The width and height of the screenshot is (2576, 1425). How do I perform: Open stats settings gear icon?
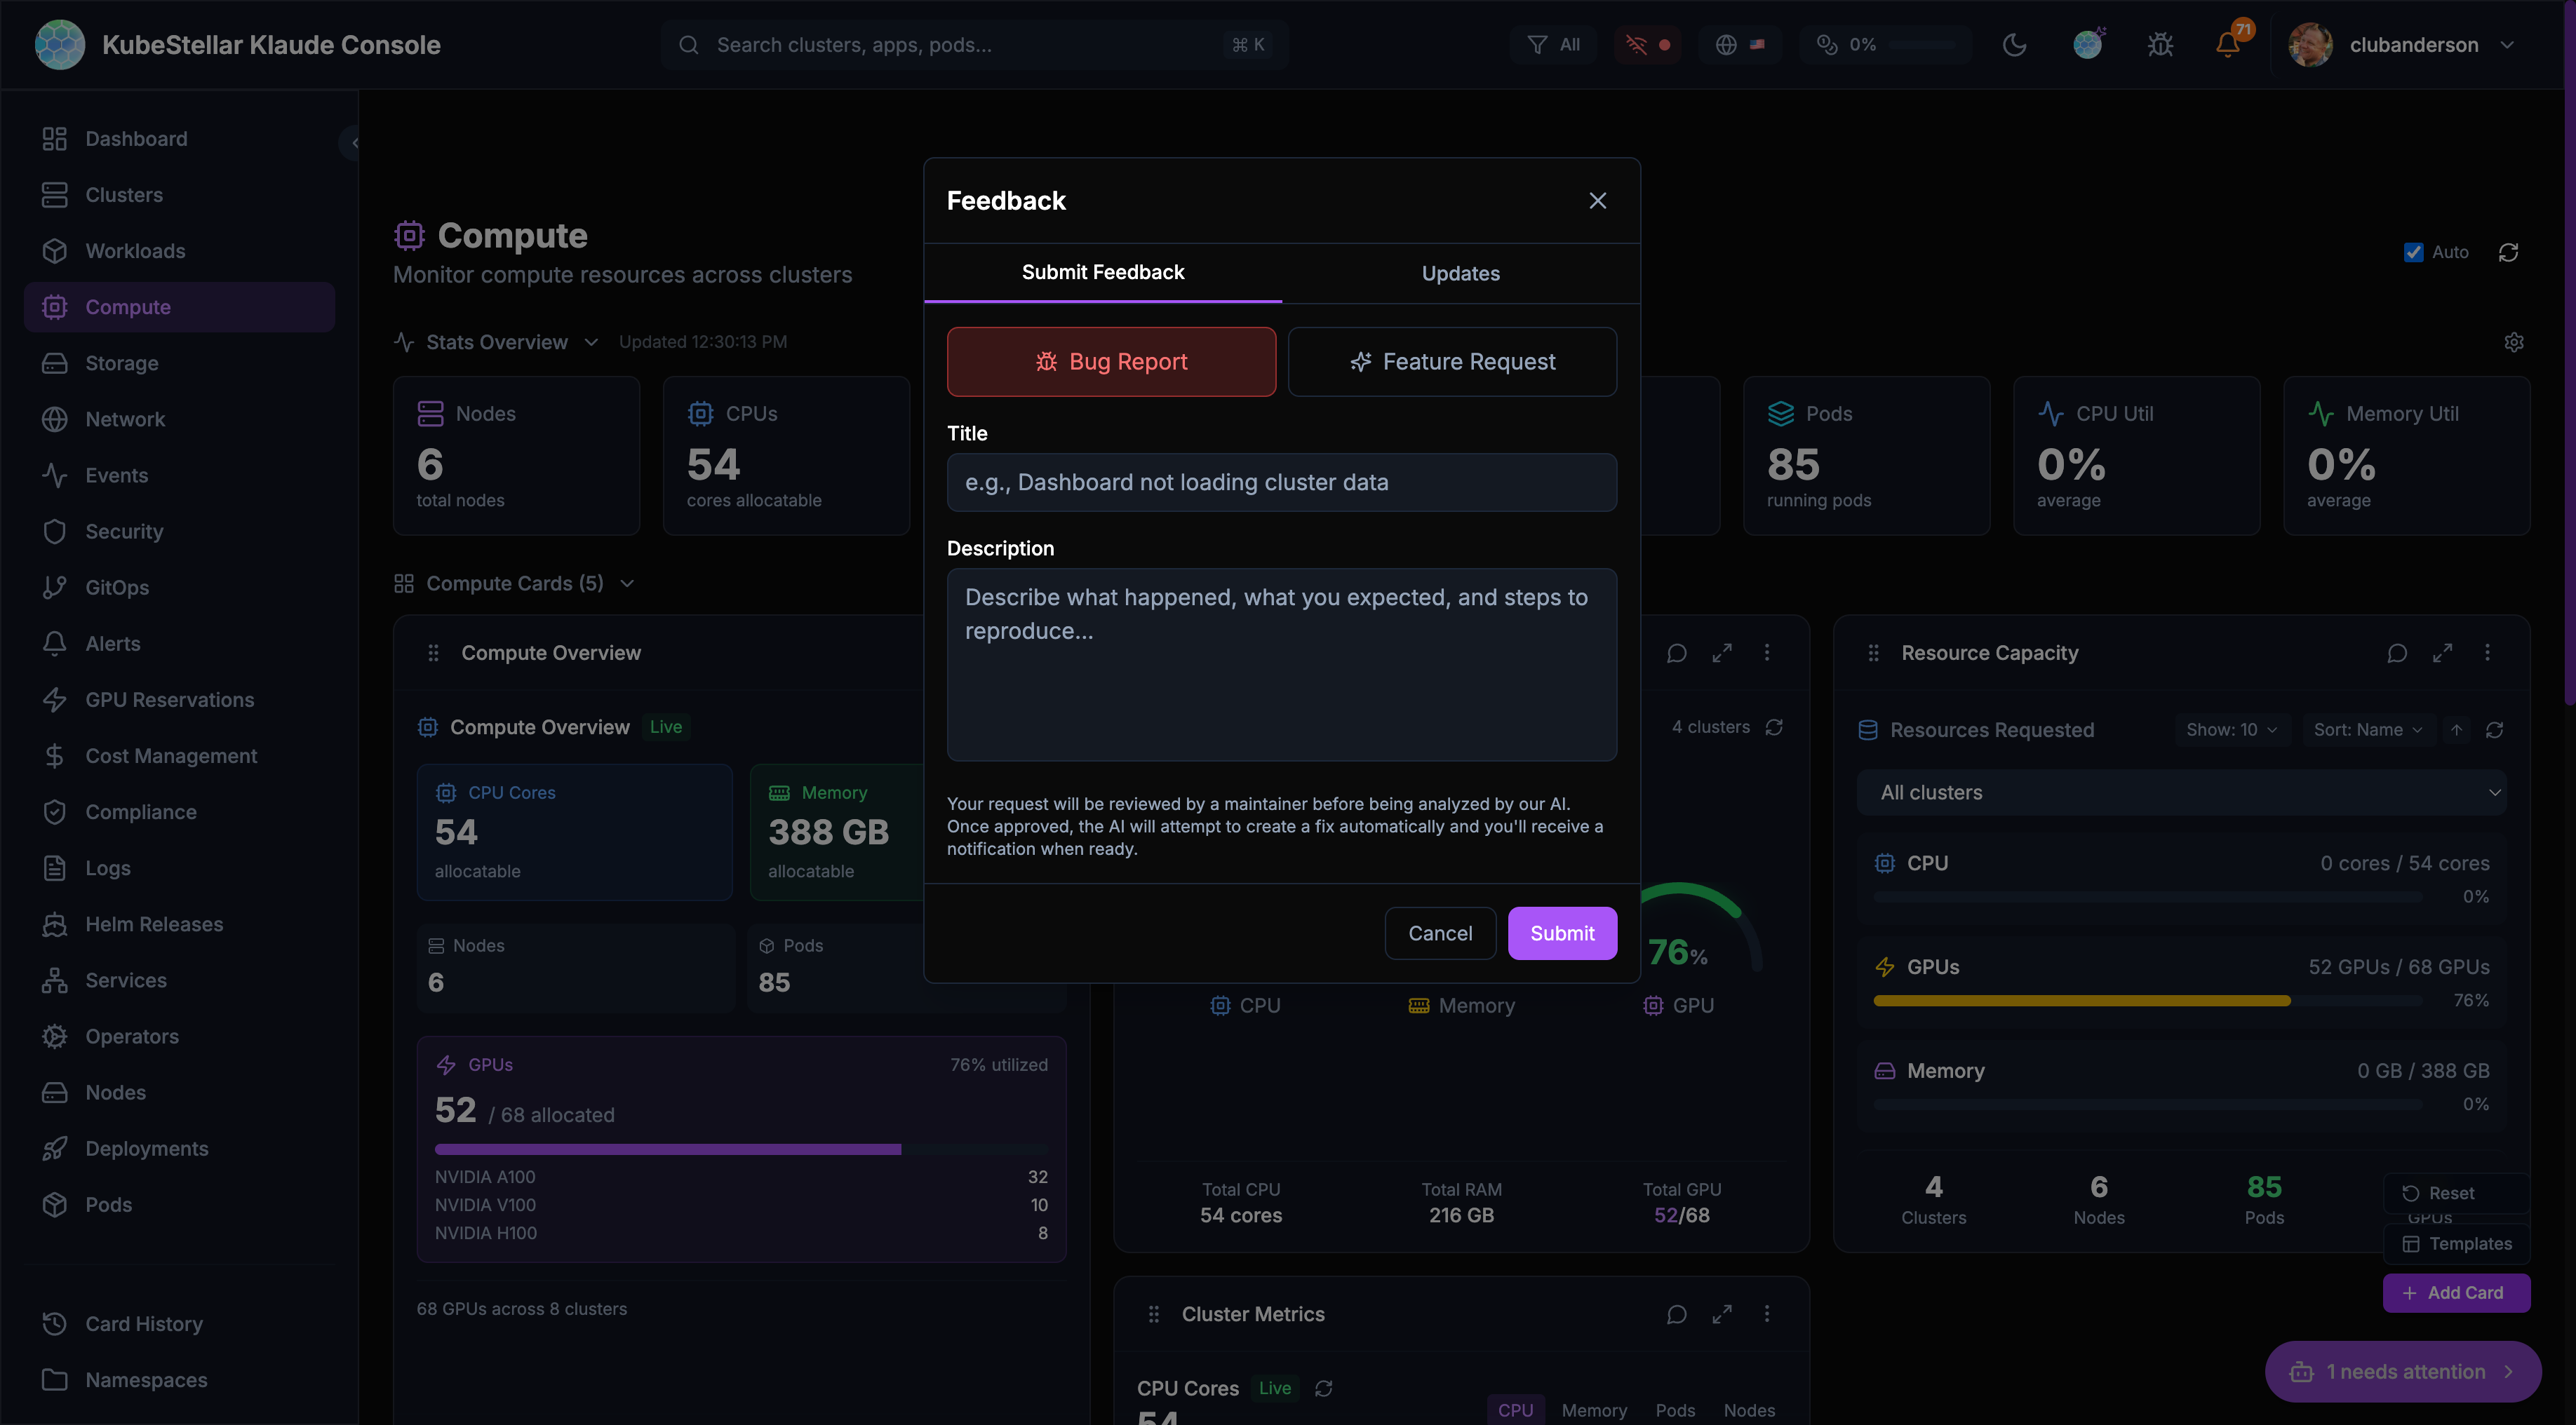pos(2513,342)
